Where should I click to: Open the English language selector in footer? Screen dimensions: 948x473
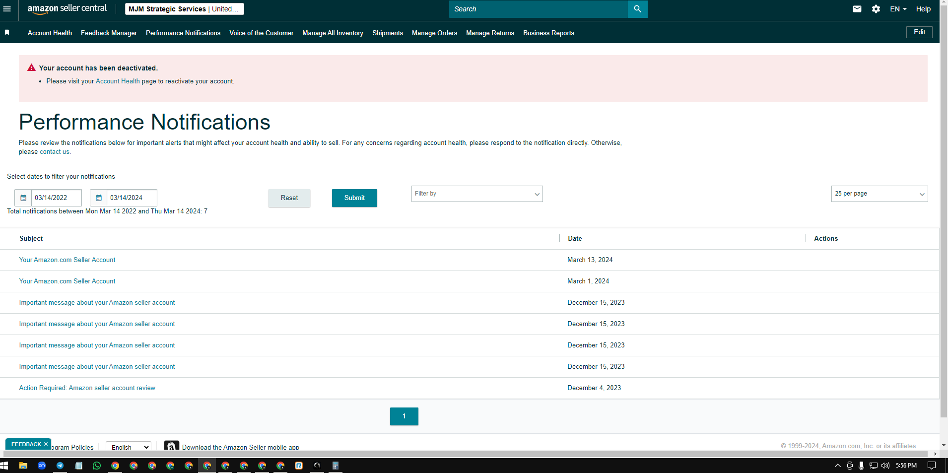tap(129, 447)
